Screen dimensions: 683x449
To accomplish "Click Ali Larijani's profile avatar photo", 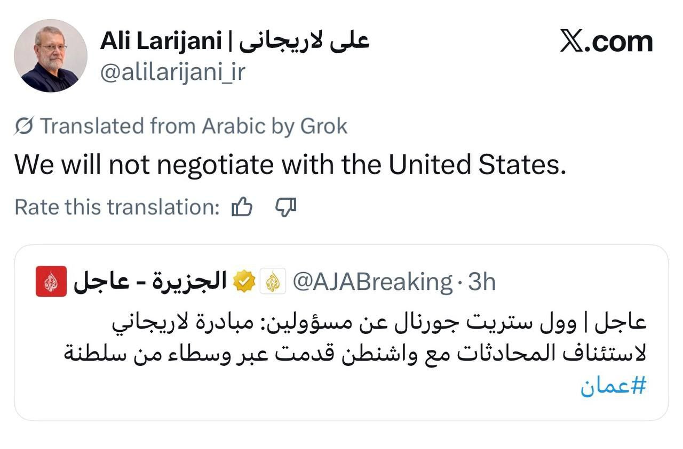I will click(51, 56).
